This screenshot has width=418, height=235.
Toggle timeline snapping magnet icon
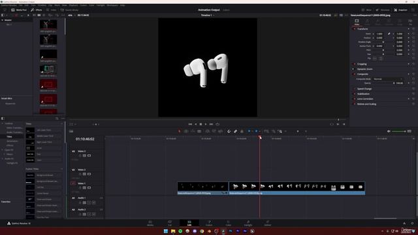(x=229, y=131)
